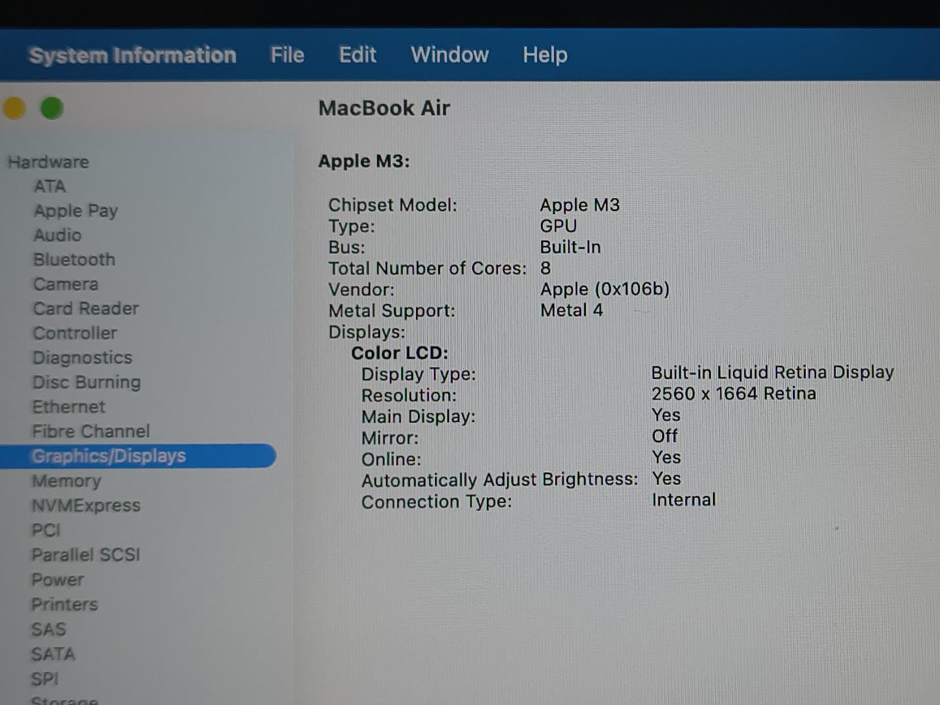940x705 pixels.
Task: Select Ethernet in the hardware list
Action: click(x=69, y=407)
